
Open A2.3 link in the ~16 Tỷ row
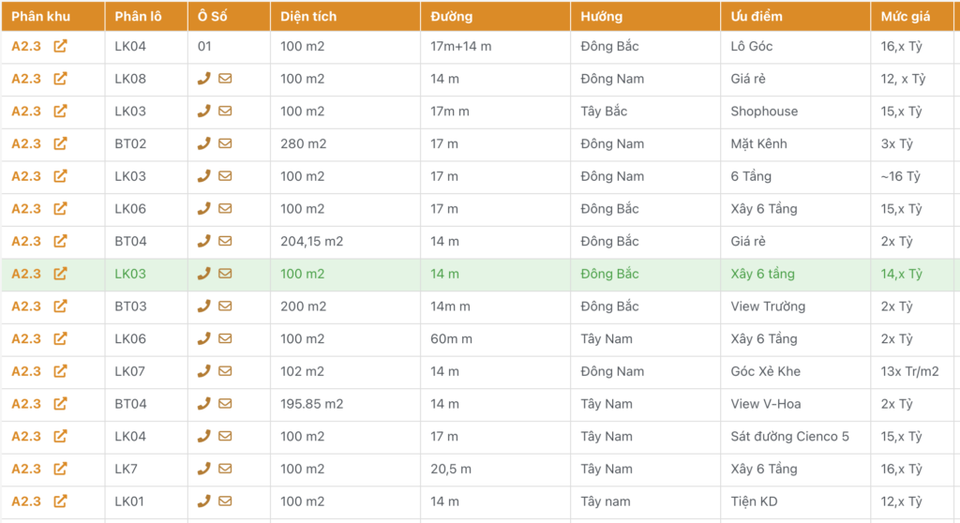(26, 176)
